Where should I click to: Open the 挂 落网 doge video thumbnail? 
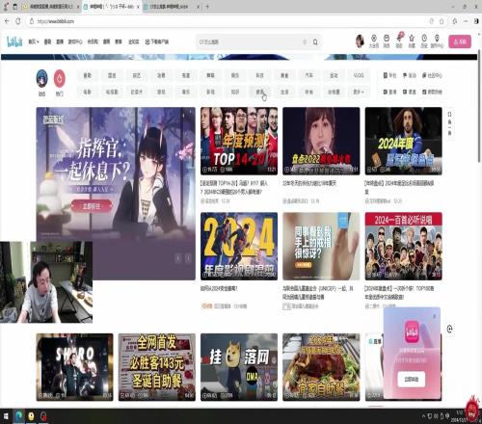coord(239,367)
